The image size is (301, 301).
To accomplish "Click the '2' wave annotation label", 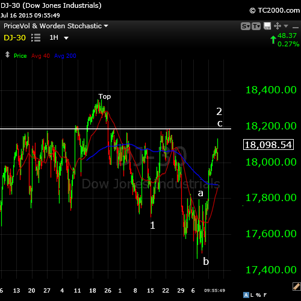I will (219, 111).
